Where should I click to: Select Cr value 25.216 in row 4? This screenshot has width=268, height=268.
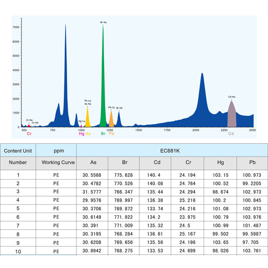coord(188,201)
